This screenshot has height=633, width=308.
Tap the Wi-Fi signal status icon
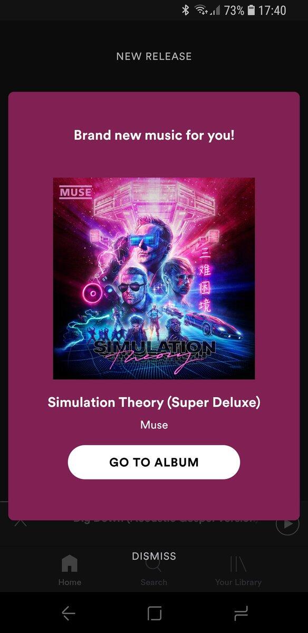point(201,10)
